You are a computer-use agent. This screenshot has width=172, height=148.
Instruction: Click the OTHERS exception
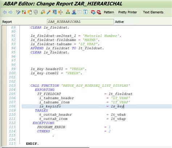44,131
